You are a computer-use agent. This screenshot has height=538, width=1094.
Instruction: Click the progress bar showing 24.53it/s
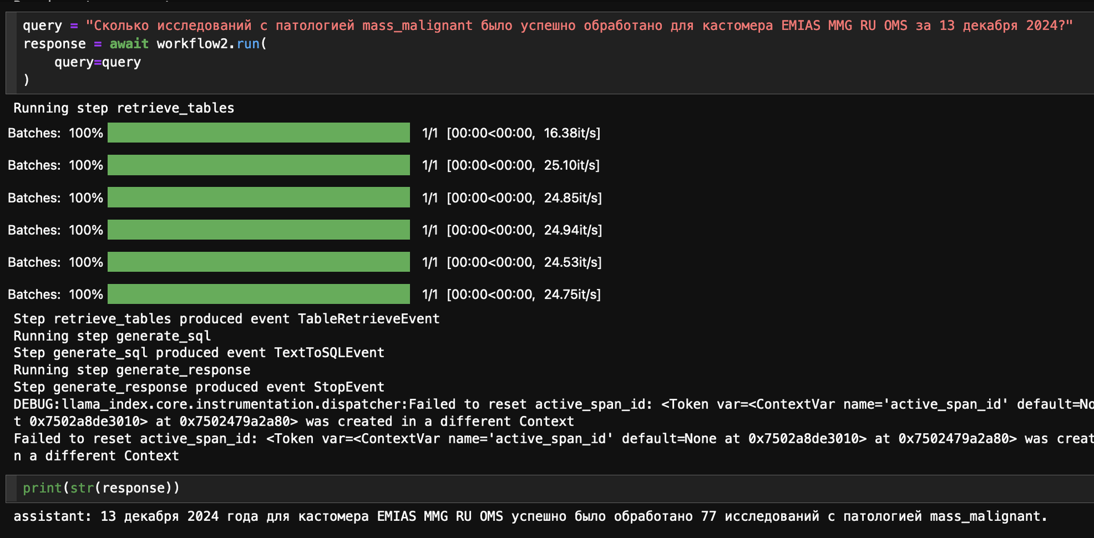(x=259, y=262)
